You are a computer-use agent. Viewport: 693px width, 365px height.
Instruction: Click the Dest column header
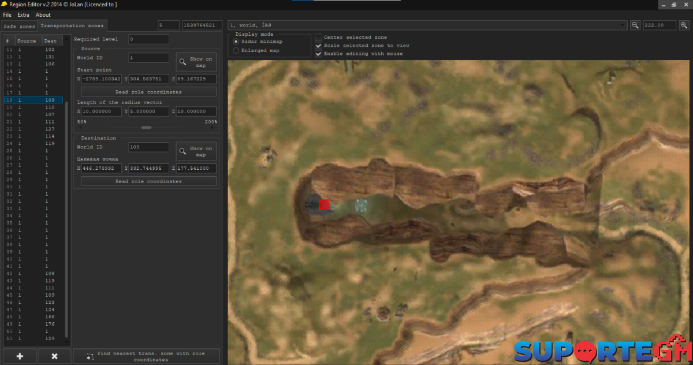(50, 41)
